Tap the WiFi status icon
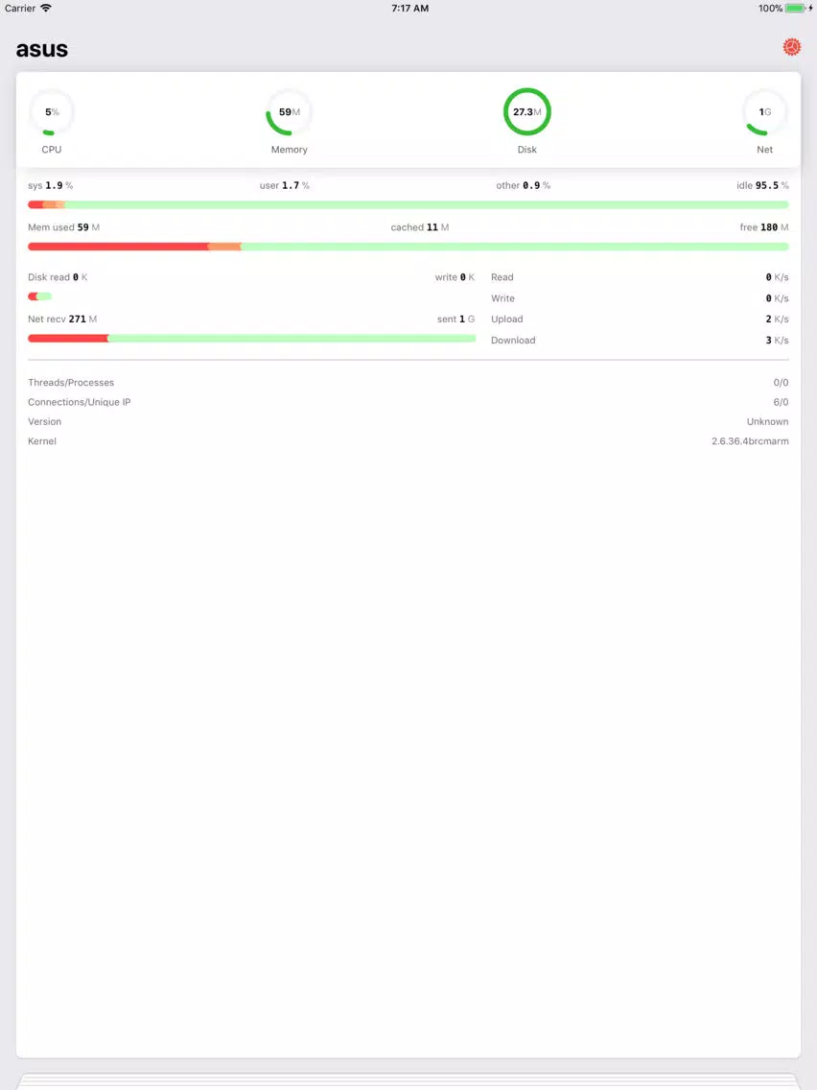Viewport: 817px width, 1090px height. (46, 9)
